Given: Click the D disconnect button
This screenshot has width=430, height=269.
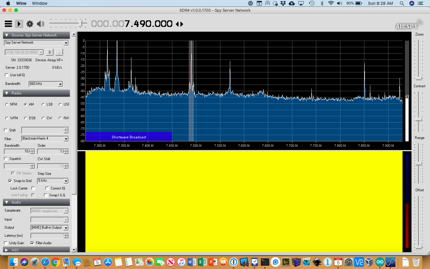Looking at the screenshot, I should pos(50,52).
